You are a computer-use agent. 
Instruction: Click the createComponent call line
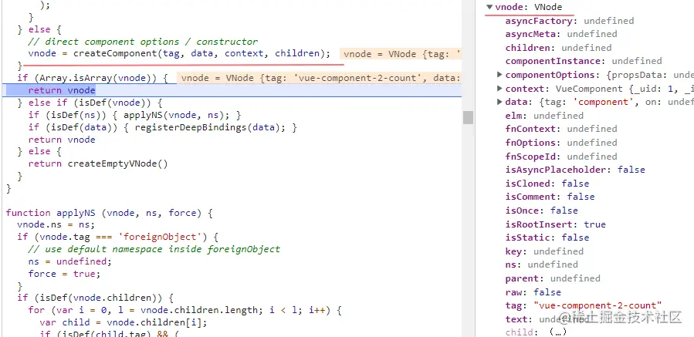pyautogui.click(x=179, y=53)
